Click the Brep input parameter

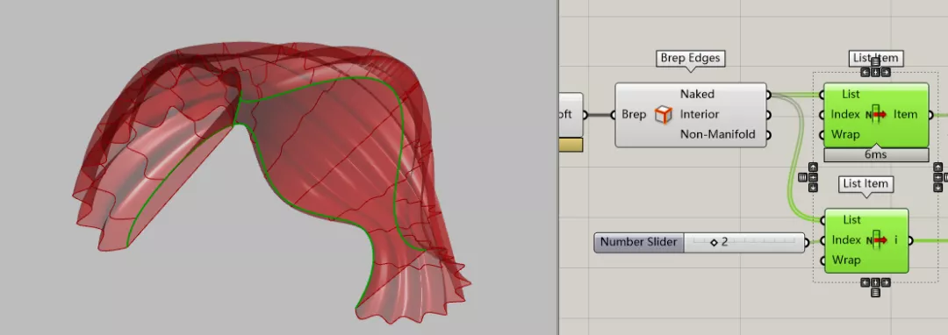[x=634, y=114]
